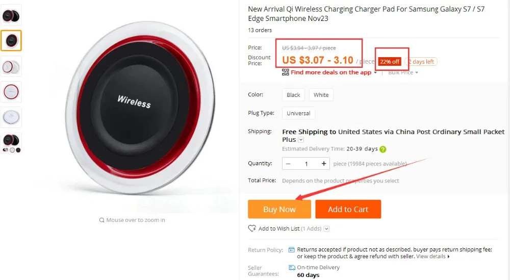Screen dimensions: 510x280
Task: Click the Add to Cart button
Action: coord(348,209)
